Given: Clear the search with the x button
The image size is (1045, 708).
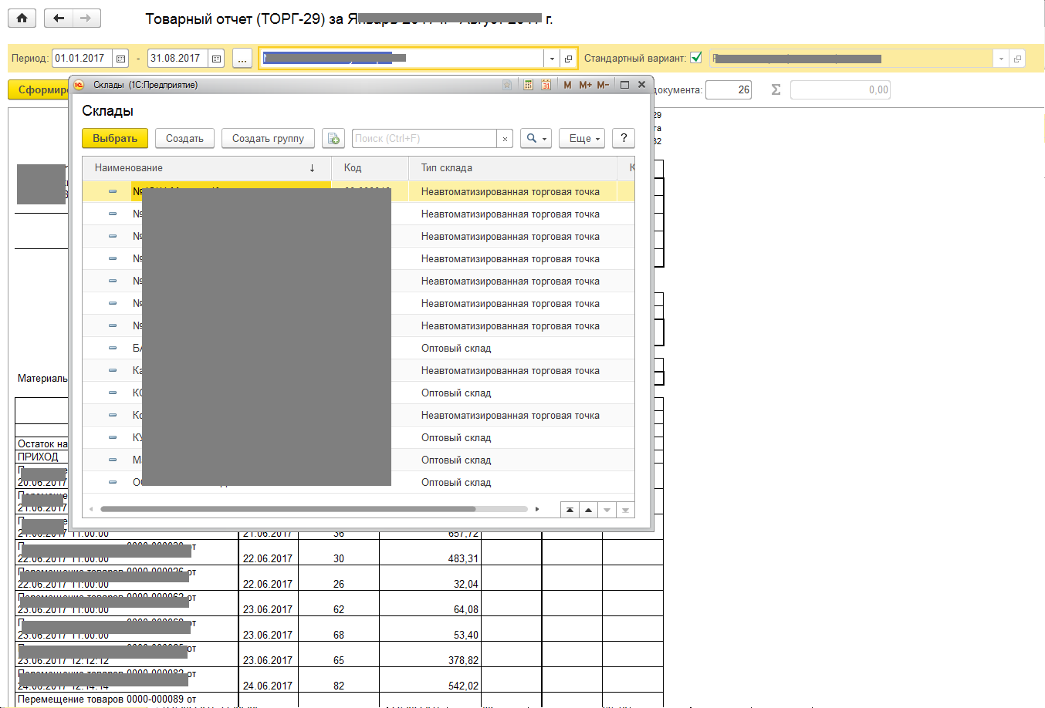Looking at the screenshot, I should pyautogui.click(x=505, y=138).
